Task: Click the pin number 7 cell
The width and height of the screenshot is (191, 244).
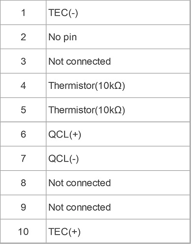Action: [23, 159]
